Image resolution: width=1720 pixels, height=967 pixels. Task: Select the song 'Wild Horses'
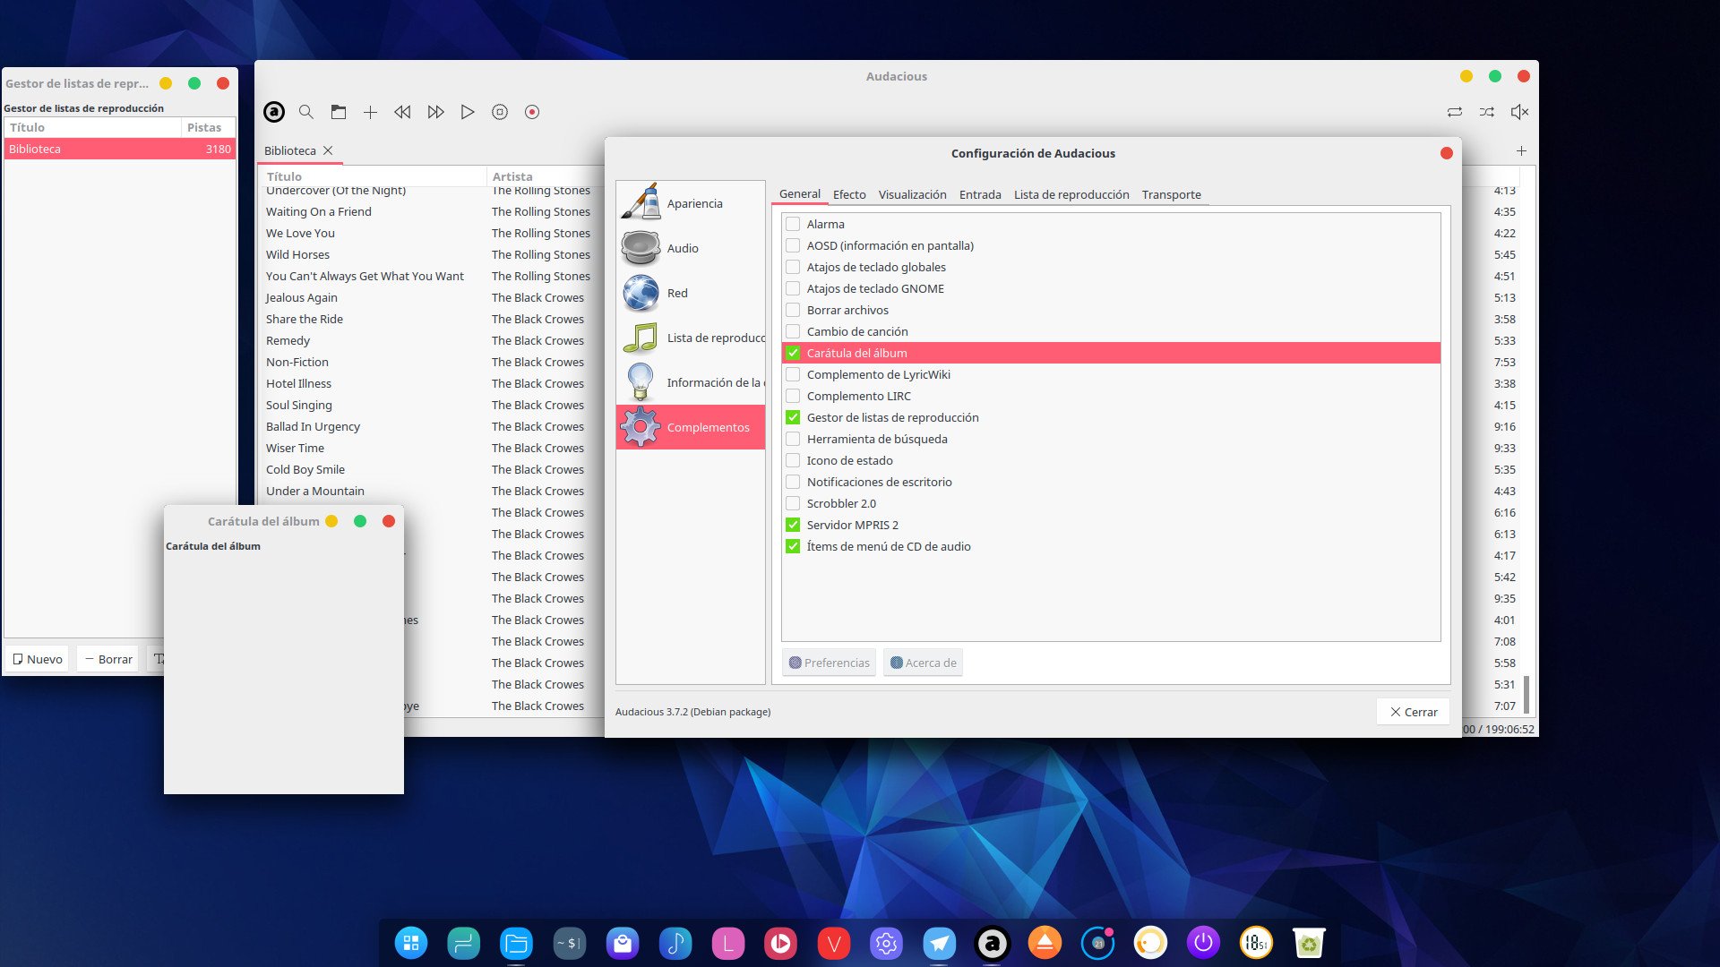(x=297, y=254)
